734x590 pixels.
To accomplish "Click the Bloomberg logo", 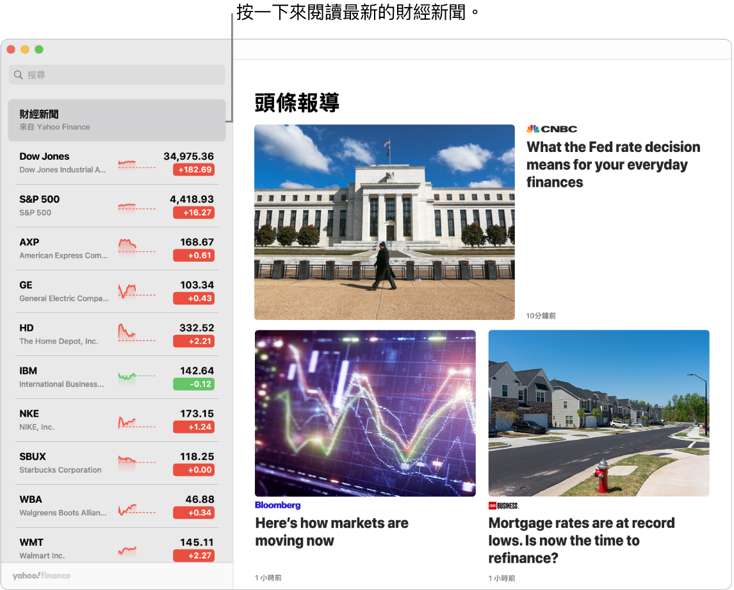I will [277, 505].
